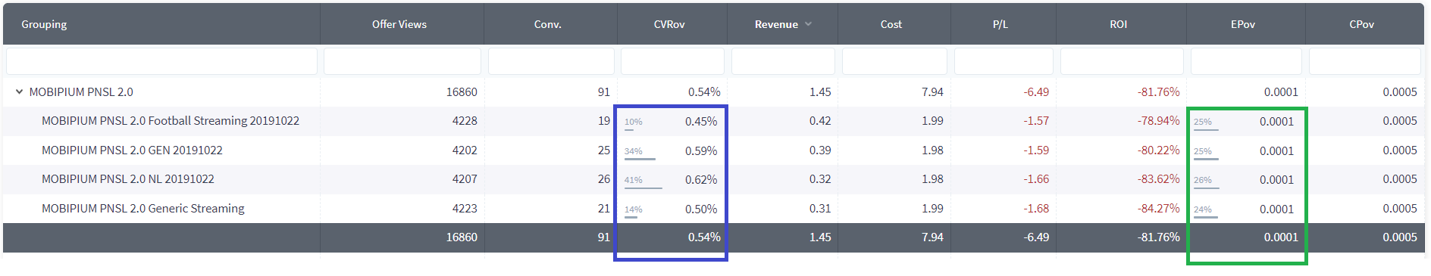The height and width of the screenshot is (276, 1431).
Task: Select the Football Streaming 20191022 row
Action: click(713, 121)
